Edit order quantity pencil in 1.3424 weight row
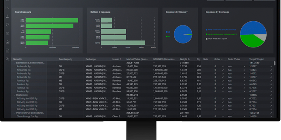281x140 pixels. click(223, 70)
